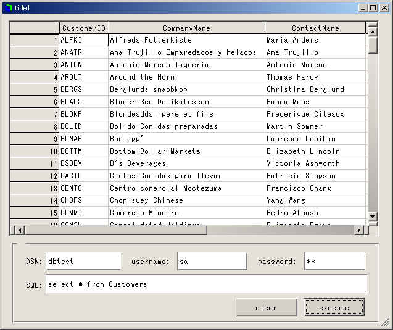Screen dimensions: 393x330
Task: Click the ALFKI customer ID cell
Action: point(83,40)
